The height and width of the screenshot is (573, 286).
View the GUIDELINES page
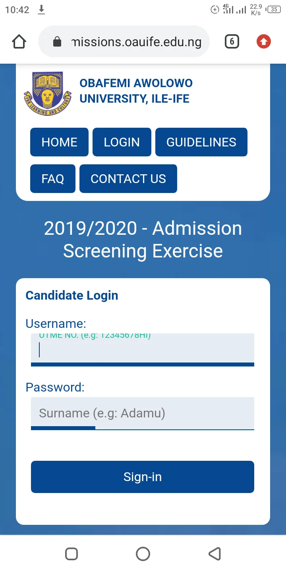[201, 142]
